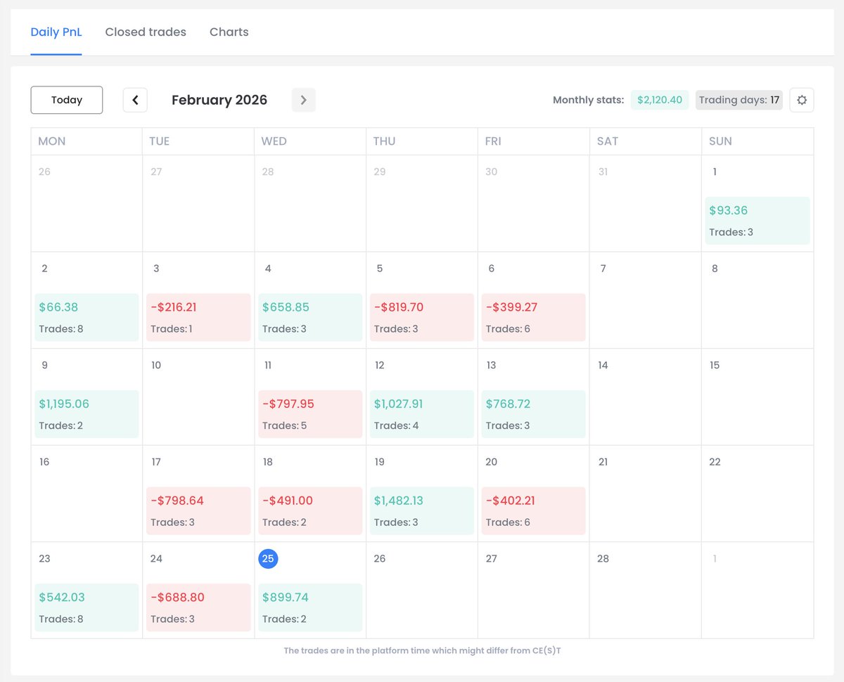Viewport: 844px width, 682px height.
Task: Click the monthly stats $2,120.40 badge
Action: pos(660,100)
